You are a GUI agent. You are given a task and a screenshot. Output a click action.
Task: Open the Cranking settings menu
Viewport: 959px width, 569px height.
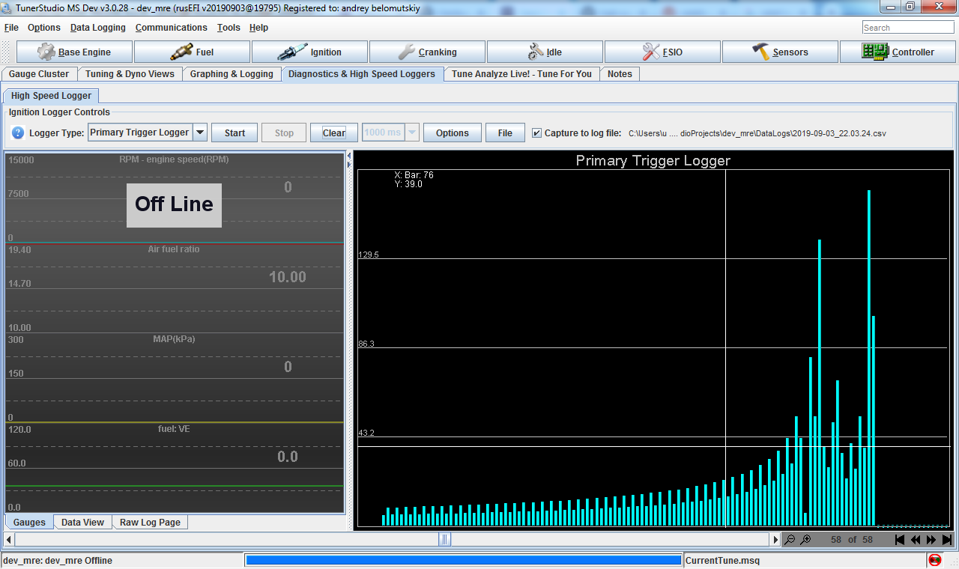(427, 52)
